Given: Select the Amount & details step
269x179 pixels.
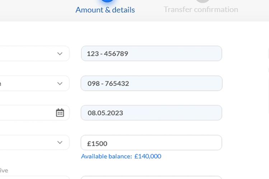Looking at the screenshot, I should tap(105, 10).
